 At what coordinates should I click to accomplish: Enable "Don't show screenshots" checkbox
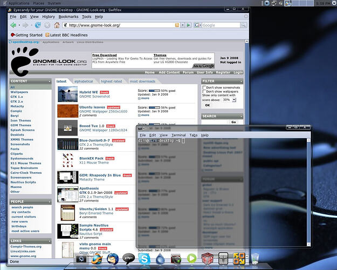(x=204, y=87)
